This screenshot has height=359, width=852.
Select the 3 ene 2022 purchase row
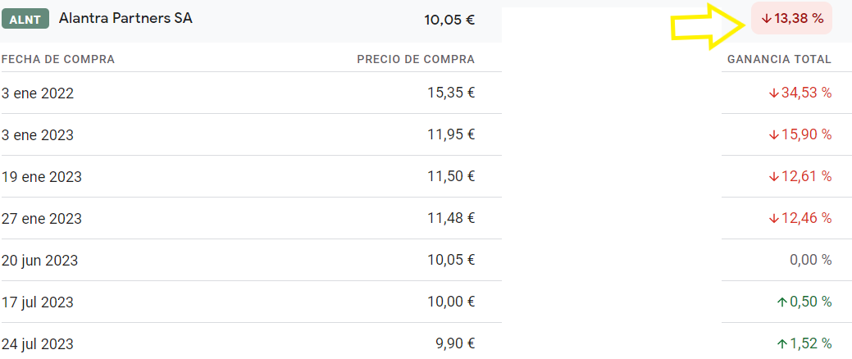tap(426, 93)
